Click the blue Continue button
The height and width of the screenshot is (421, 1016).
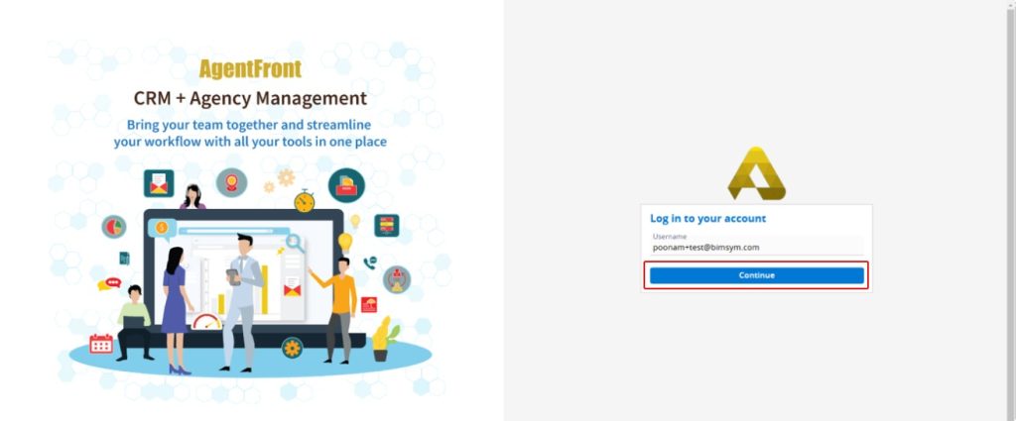pos(756,275)
